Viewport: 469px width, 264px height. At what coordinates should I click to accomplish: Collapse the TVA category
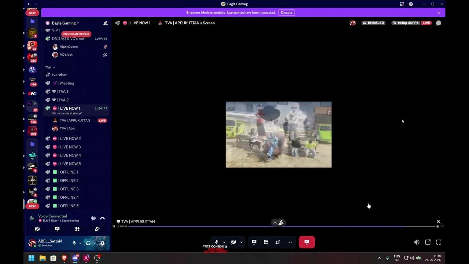pyautogui.click(x=50, y=67)
